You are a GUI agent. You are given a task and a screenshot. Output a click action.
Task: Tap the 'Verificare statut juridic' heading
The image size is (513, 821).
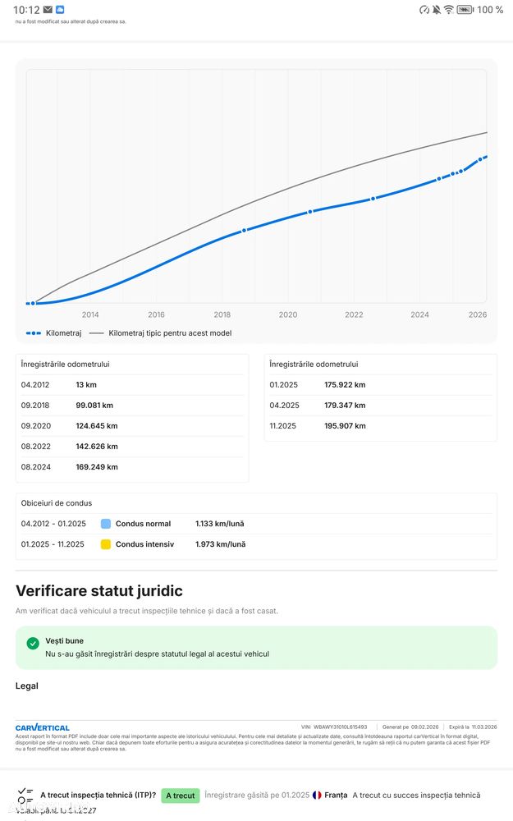tap(99, 591)
